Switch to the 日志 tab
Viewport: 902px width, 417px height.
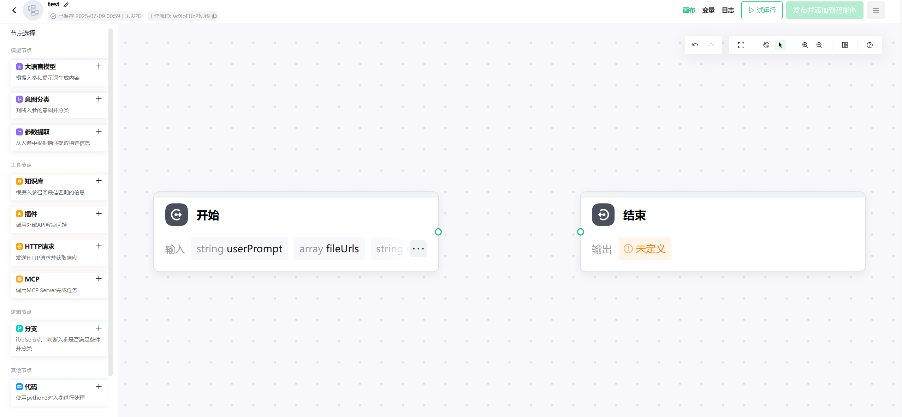pos(728,10)
